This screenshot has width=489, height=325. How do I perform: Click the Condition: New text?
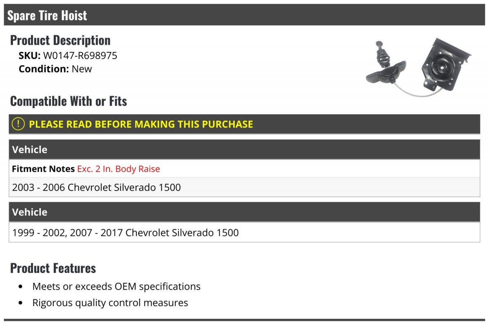click(x=55, y=69)
